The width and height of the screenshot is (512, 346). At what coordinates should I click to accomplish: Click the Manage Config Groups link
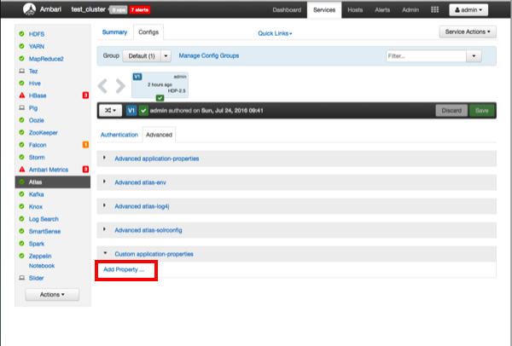pos(208,55)
